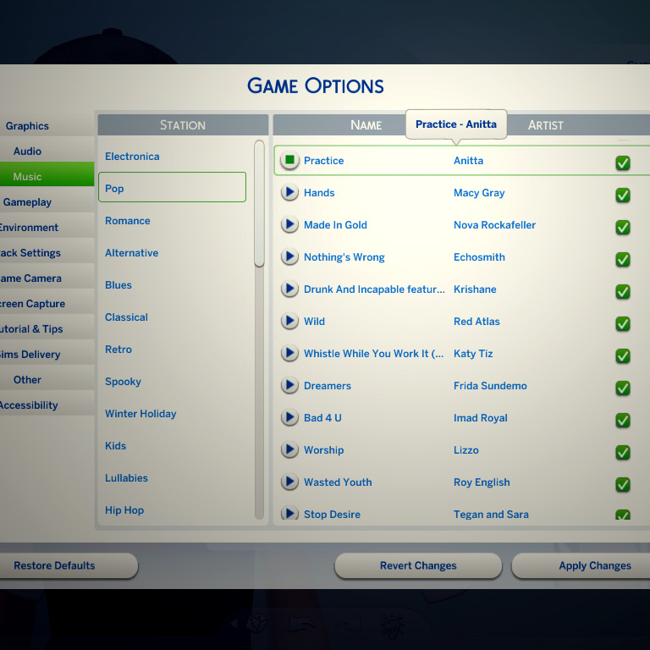Viewport: 650px width, 650px height.
Task: Disable Made In Gold checkbox
Action: (x=623, y=227)
